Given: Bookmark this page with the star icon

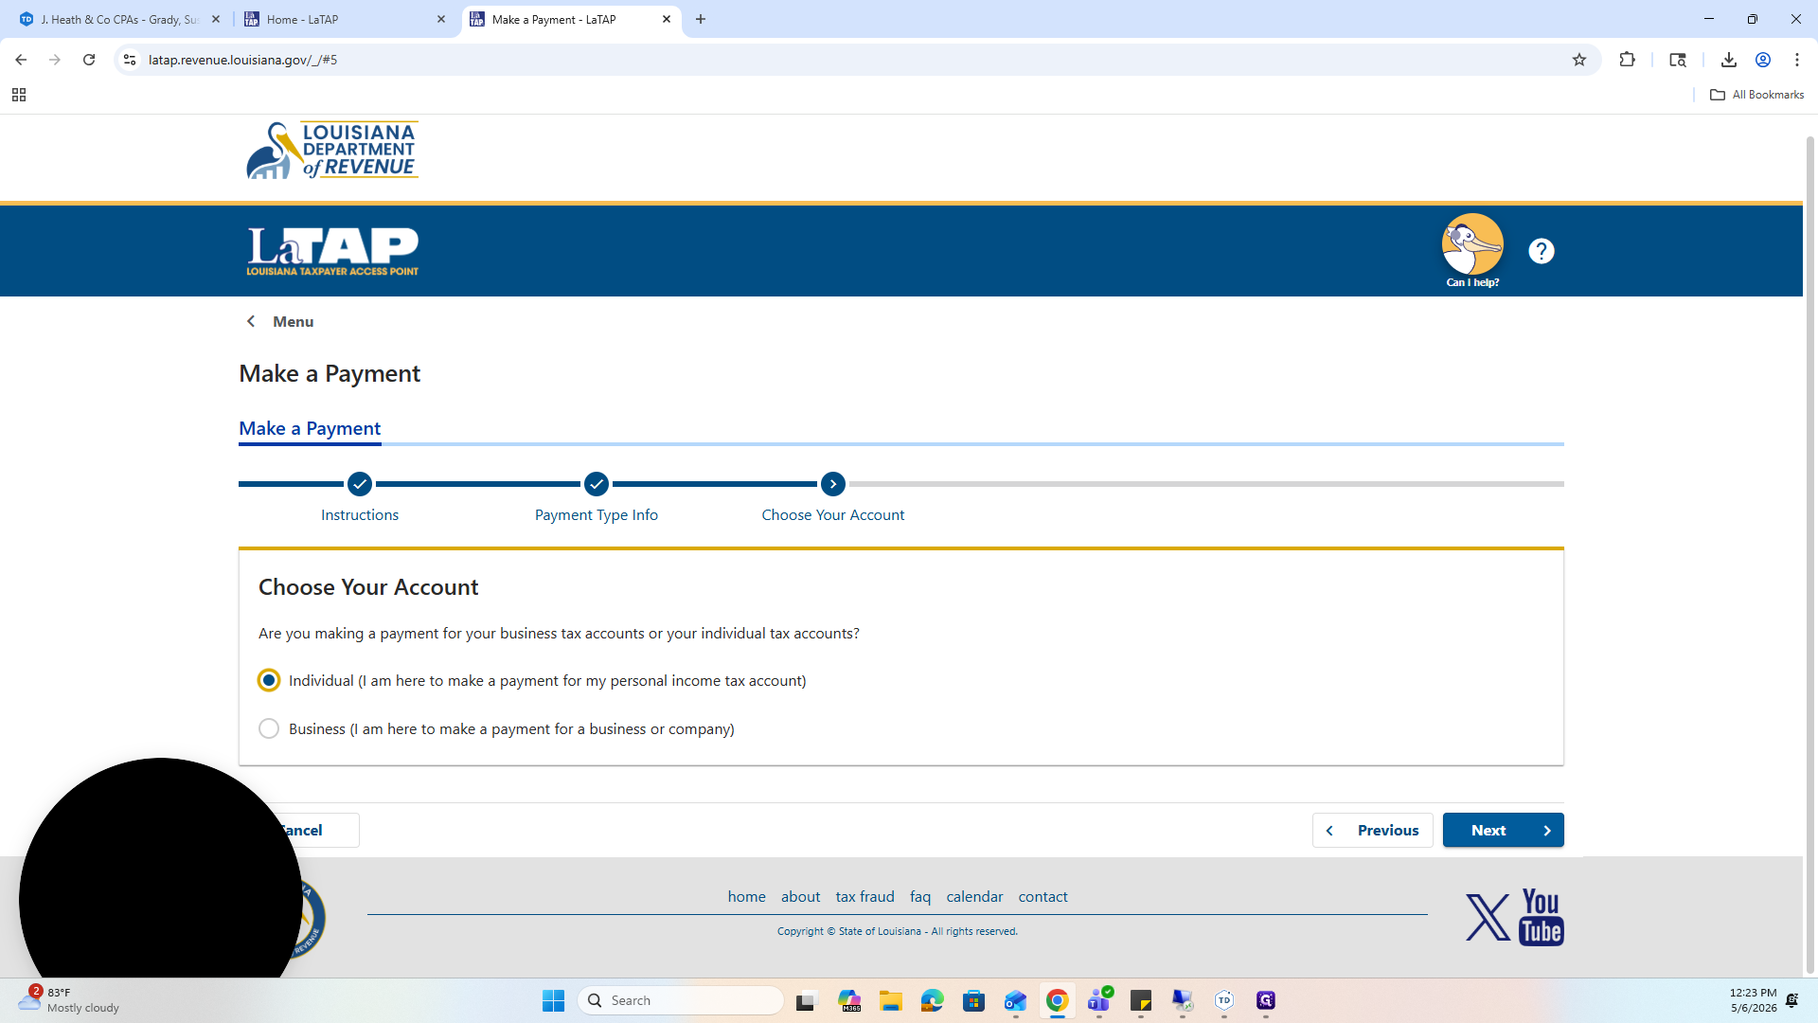Looking at the screenshot, I should 1579,60.
